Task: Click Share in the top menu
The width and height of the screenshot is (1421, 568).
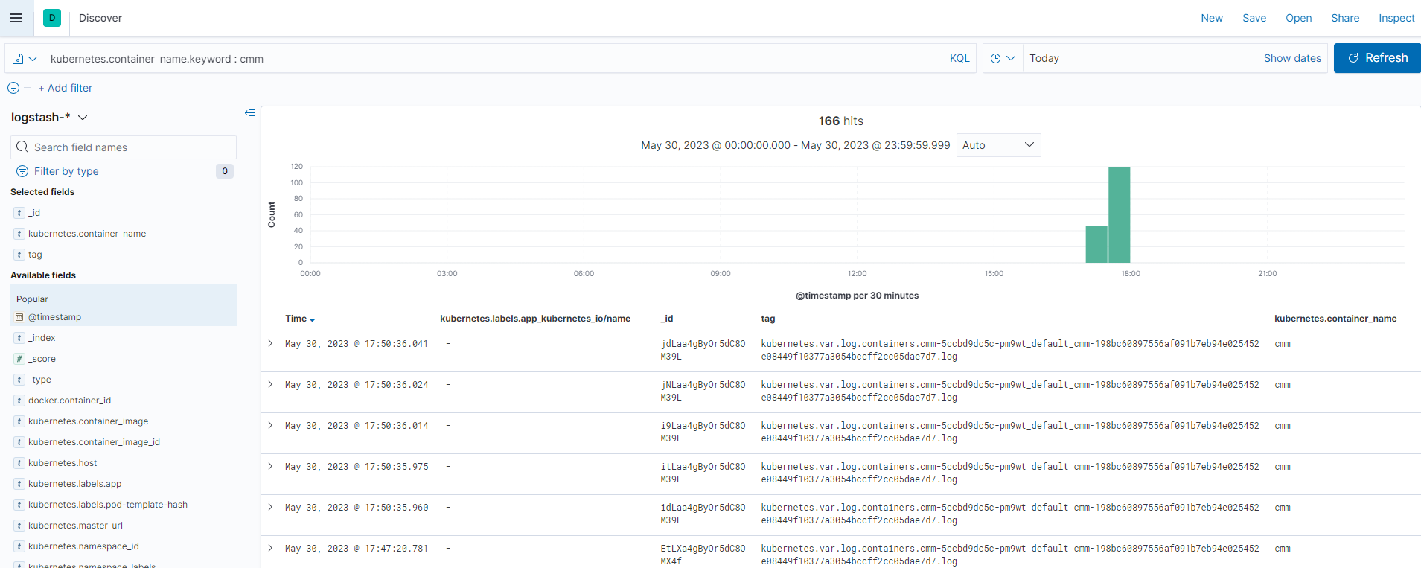Action: point(1344,18)
